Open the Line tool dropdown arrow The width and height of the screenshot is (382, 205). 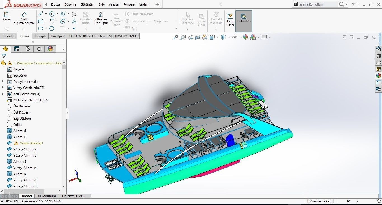[x=46, y=14]
